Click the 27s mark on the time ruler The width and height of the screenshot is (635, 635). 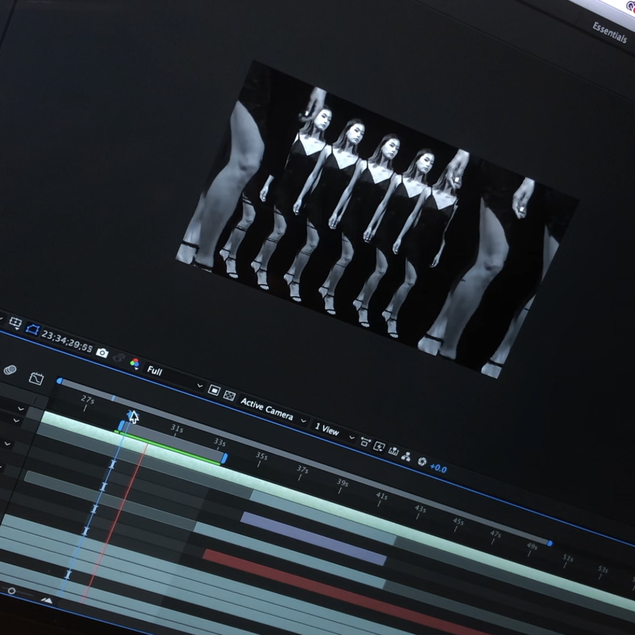point(87,401)
